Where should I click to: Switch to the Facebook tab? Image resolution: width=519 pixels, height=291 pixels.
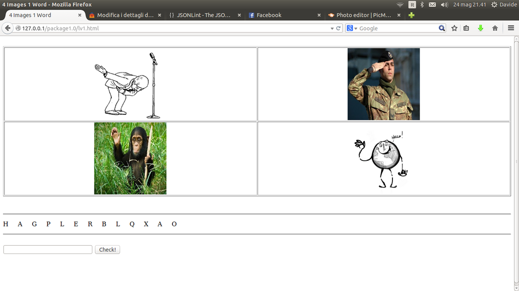pyautogui.click(x=269, y=15)
